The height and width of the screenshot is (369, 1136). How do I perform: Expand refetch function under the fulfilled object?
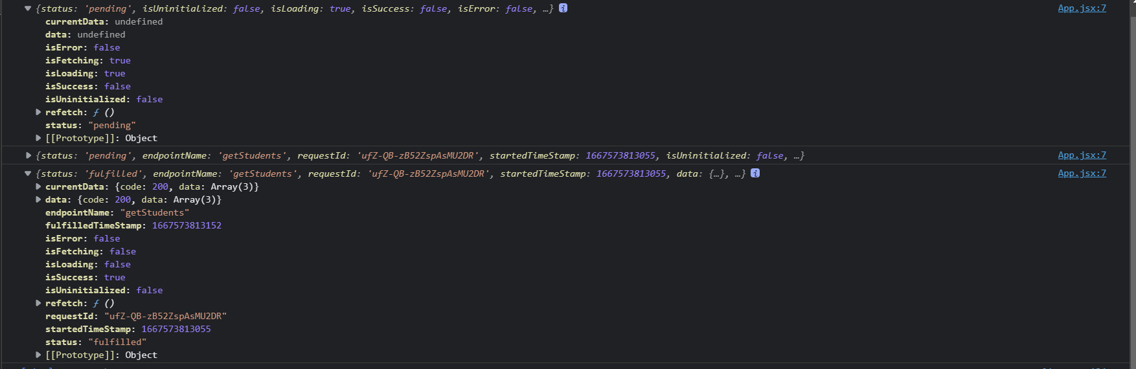pyautogui.click(x=38, y=304)
